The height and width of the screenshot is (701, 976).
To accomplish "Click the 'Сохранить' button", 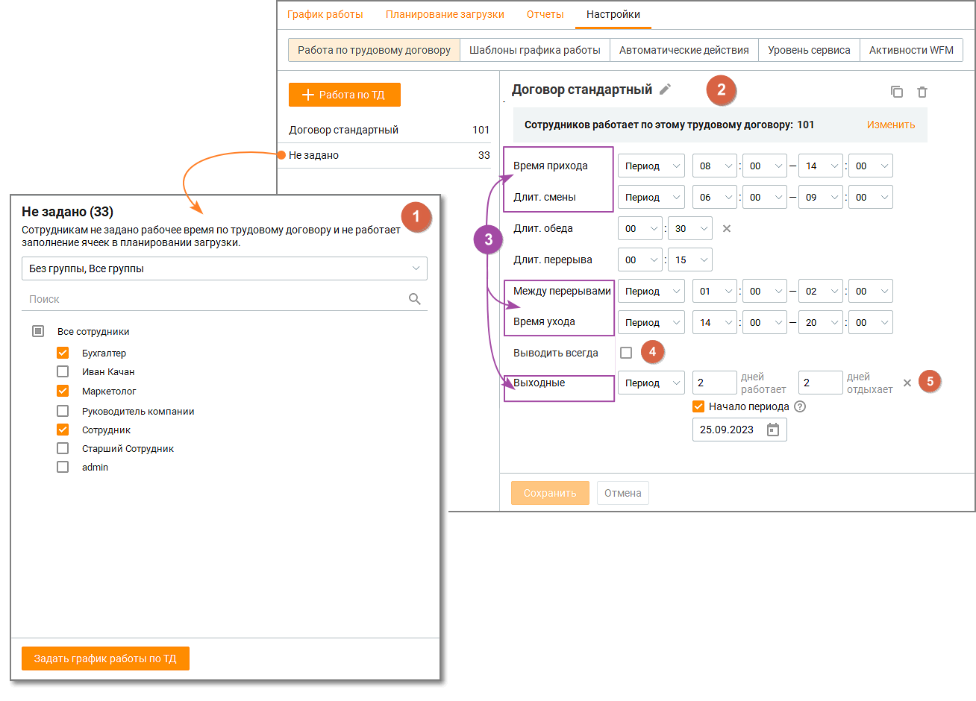I will tap(550, 493).
